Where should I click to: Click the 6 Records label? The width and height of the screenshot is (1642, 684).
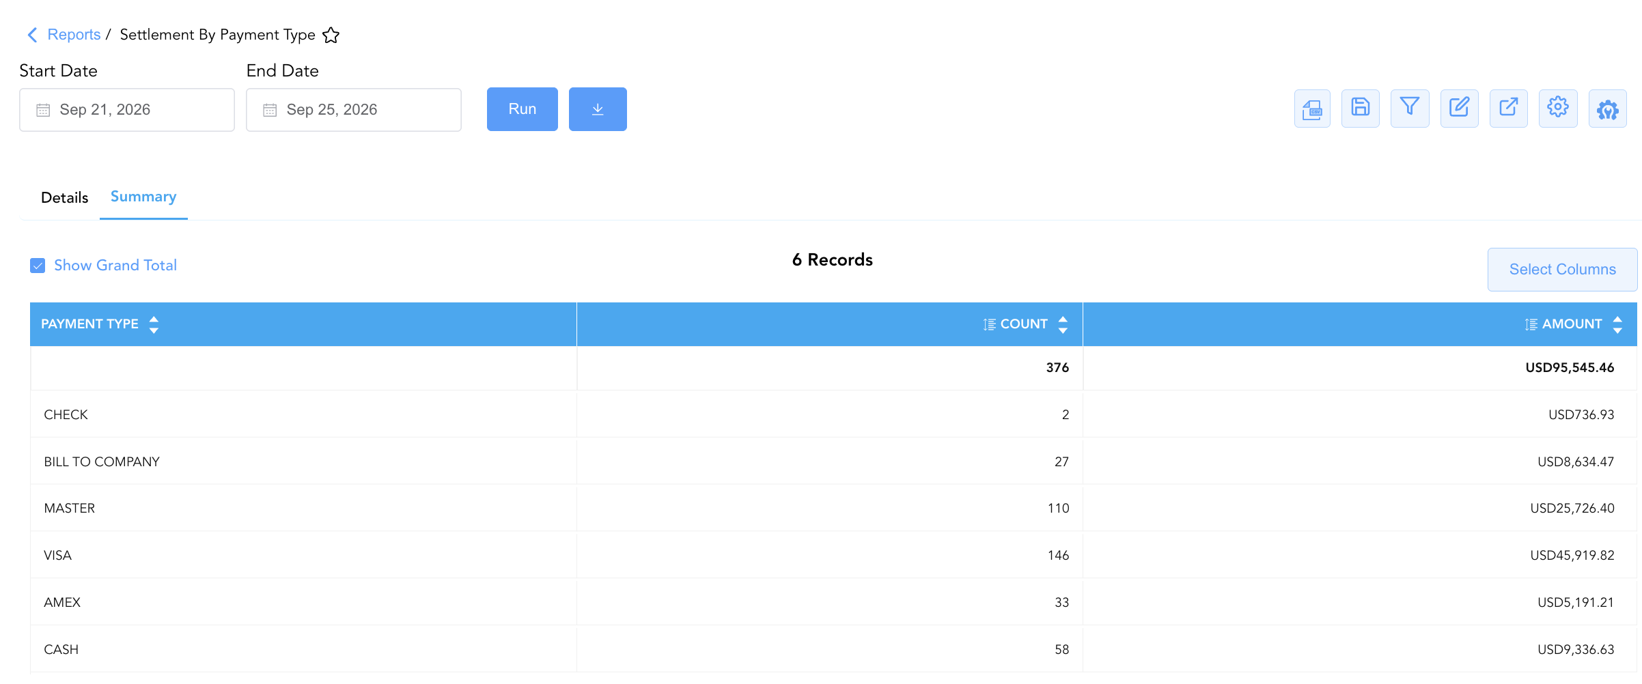833,260
